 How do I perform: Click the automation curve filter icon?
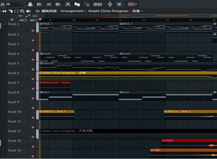[28, 16]
